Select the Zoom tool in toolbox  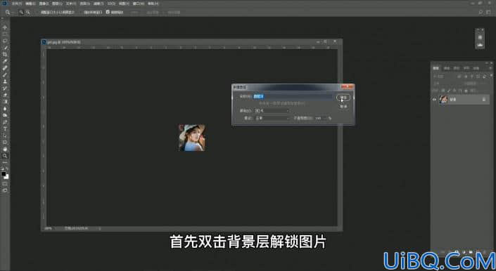[x=5, y=156]
